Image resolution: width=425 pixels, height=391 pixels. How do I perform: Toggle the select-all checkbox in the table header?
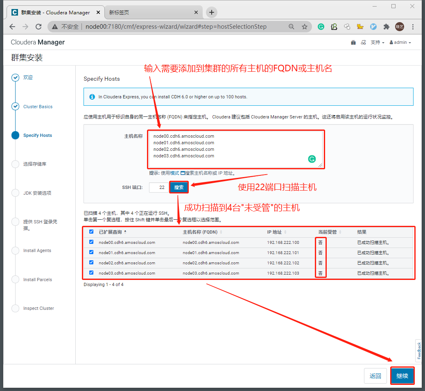coord(91,232)
